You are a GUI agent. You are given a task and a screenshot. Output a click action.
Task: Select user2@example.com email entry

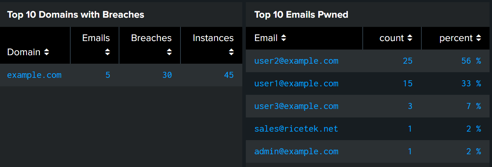pyautogui.click(x=296, y=61)
